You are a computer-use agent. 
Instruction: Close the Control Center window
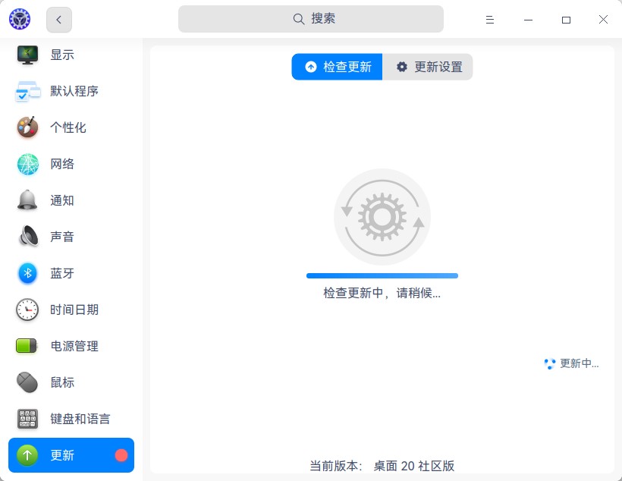coord(603,20)
